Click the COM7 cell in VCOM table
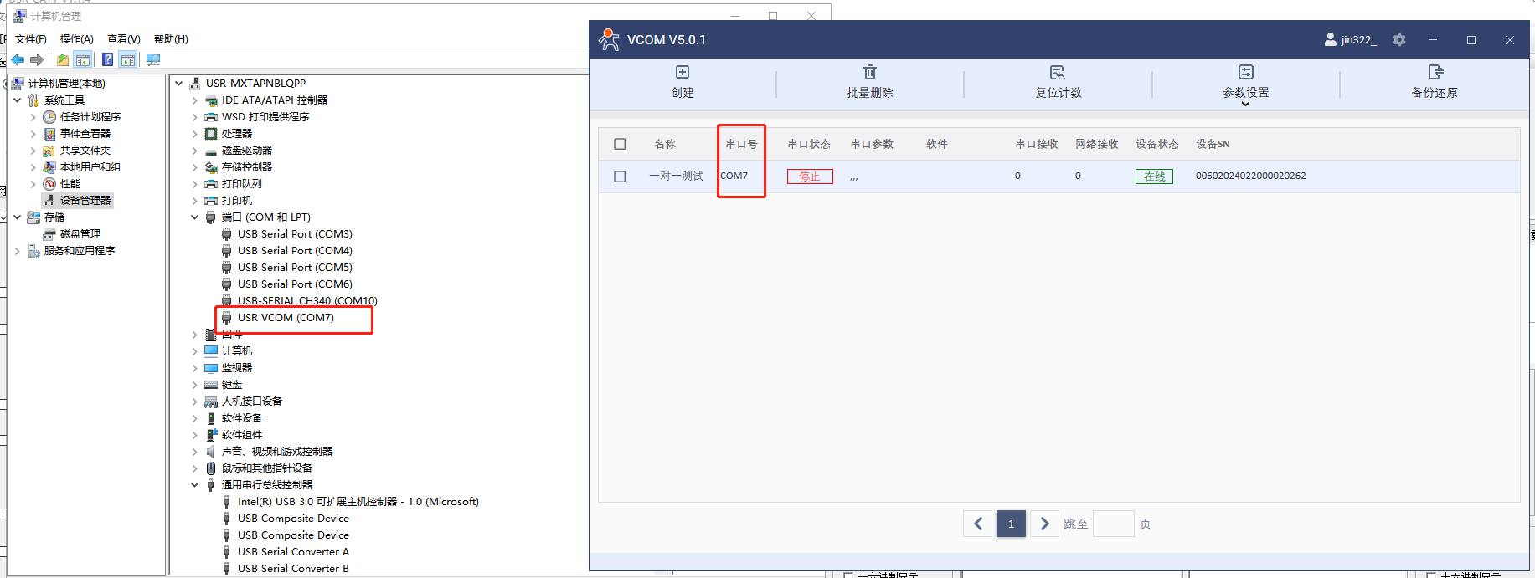Viewport: 1535px width, 578px height. [x=734, y=176]
